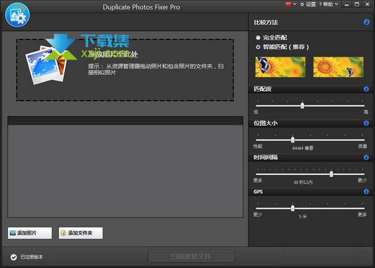This screenshot has height=268, width=375.
Task: Click the 添加文件夹 add folder button
Action: 81,233
